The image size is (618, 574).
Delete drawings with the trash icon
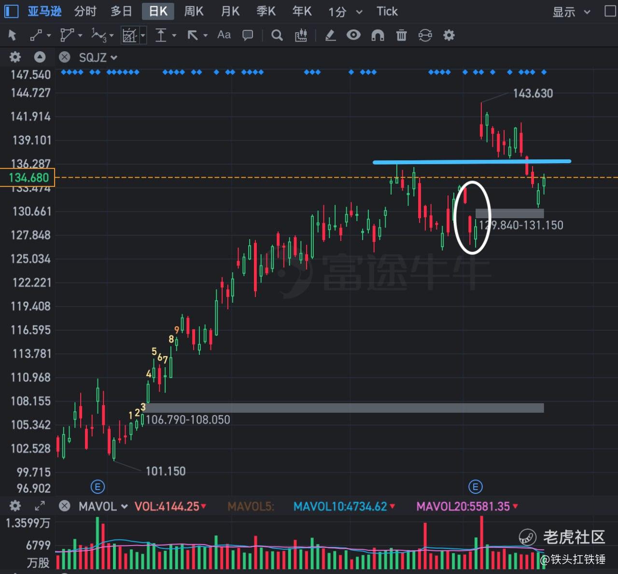401,35
